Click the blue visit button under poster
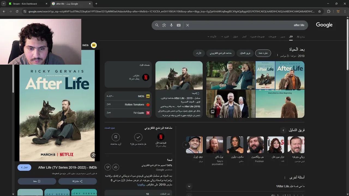This screenshot has height=196, width=349. 24,167
